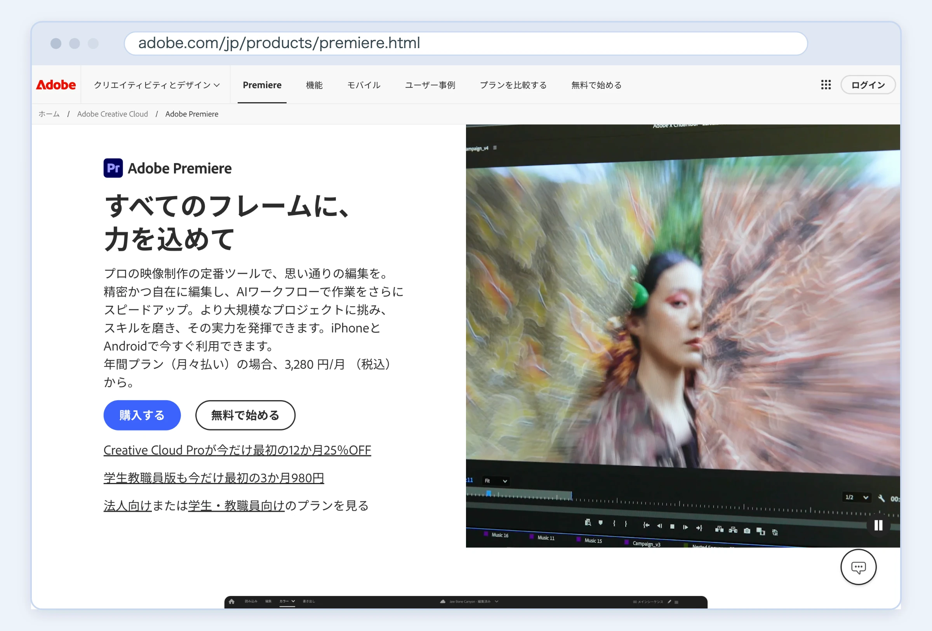932x631 pixels.
Task: Click the Add Marker icon in the video
Action: coord(600,523)
